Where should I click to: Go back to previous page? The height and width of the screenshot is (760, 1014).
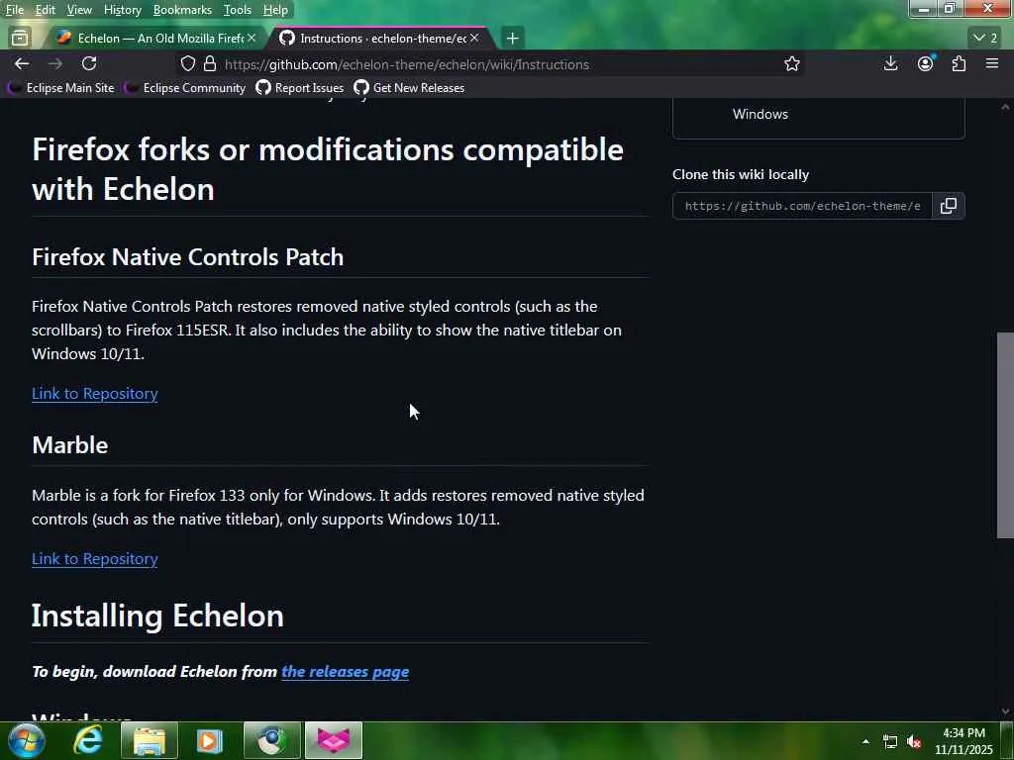pyautogui.click(x=22, y=63)
